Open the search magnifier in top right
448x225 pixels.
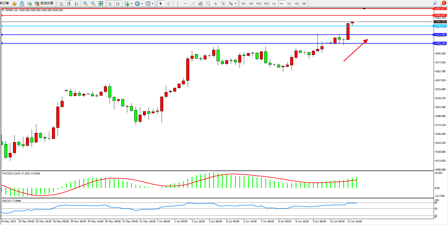point(435,4)
